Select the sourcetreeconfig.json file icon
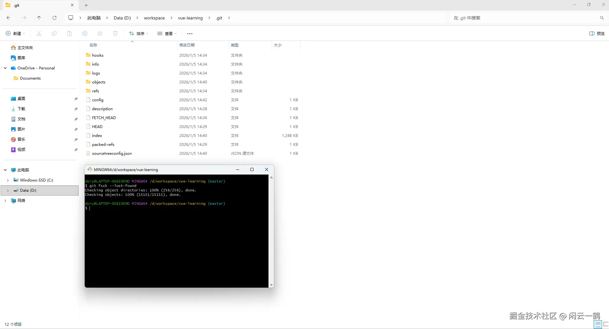The width and height of the screenshot is (609, 329). (x=88, y=153)
